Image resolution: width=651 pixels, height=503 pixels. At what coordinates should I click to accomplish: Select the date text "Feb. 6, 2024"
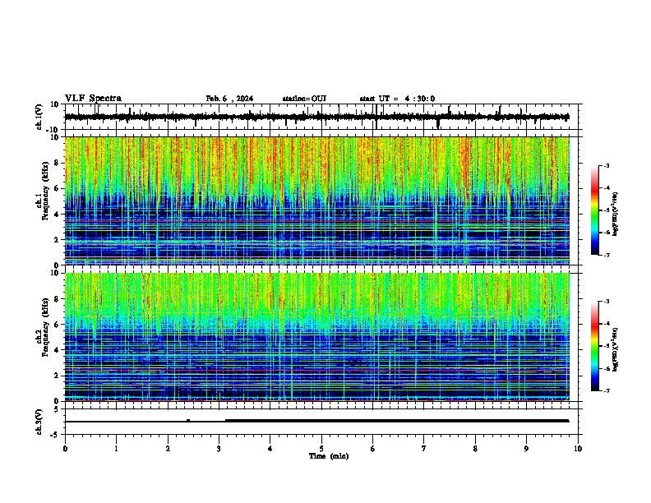[229, 99]
